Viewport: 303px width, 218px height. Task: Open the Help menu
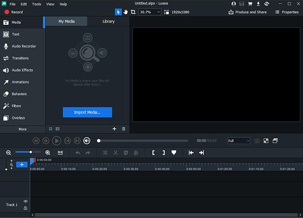click(x=63, y=4)
